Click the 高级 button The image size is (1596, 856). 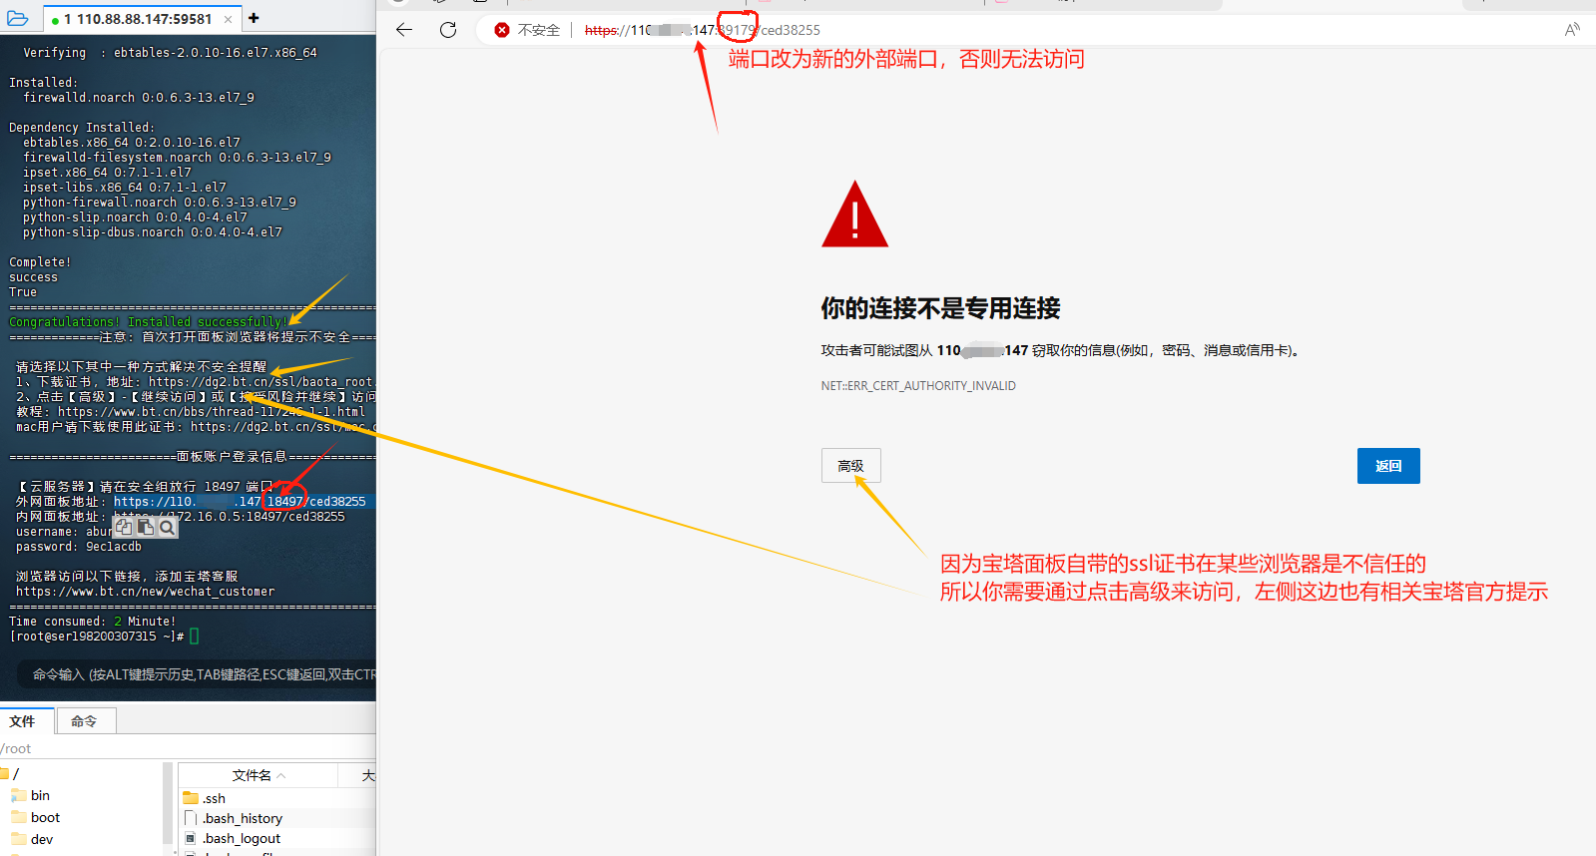coord(850,466)
